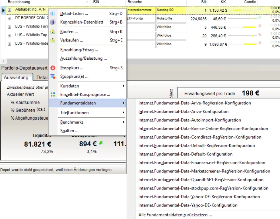Expand the LUS - Wikifolio Forl row
The height and width of the screenshot is (219, 280).
click(9, 27)
